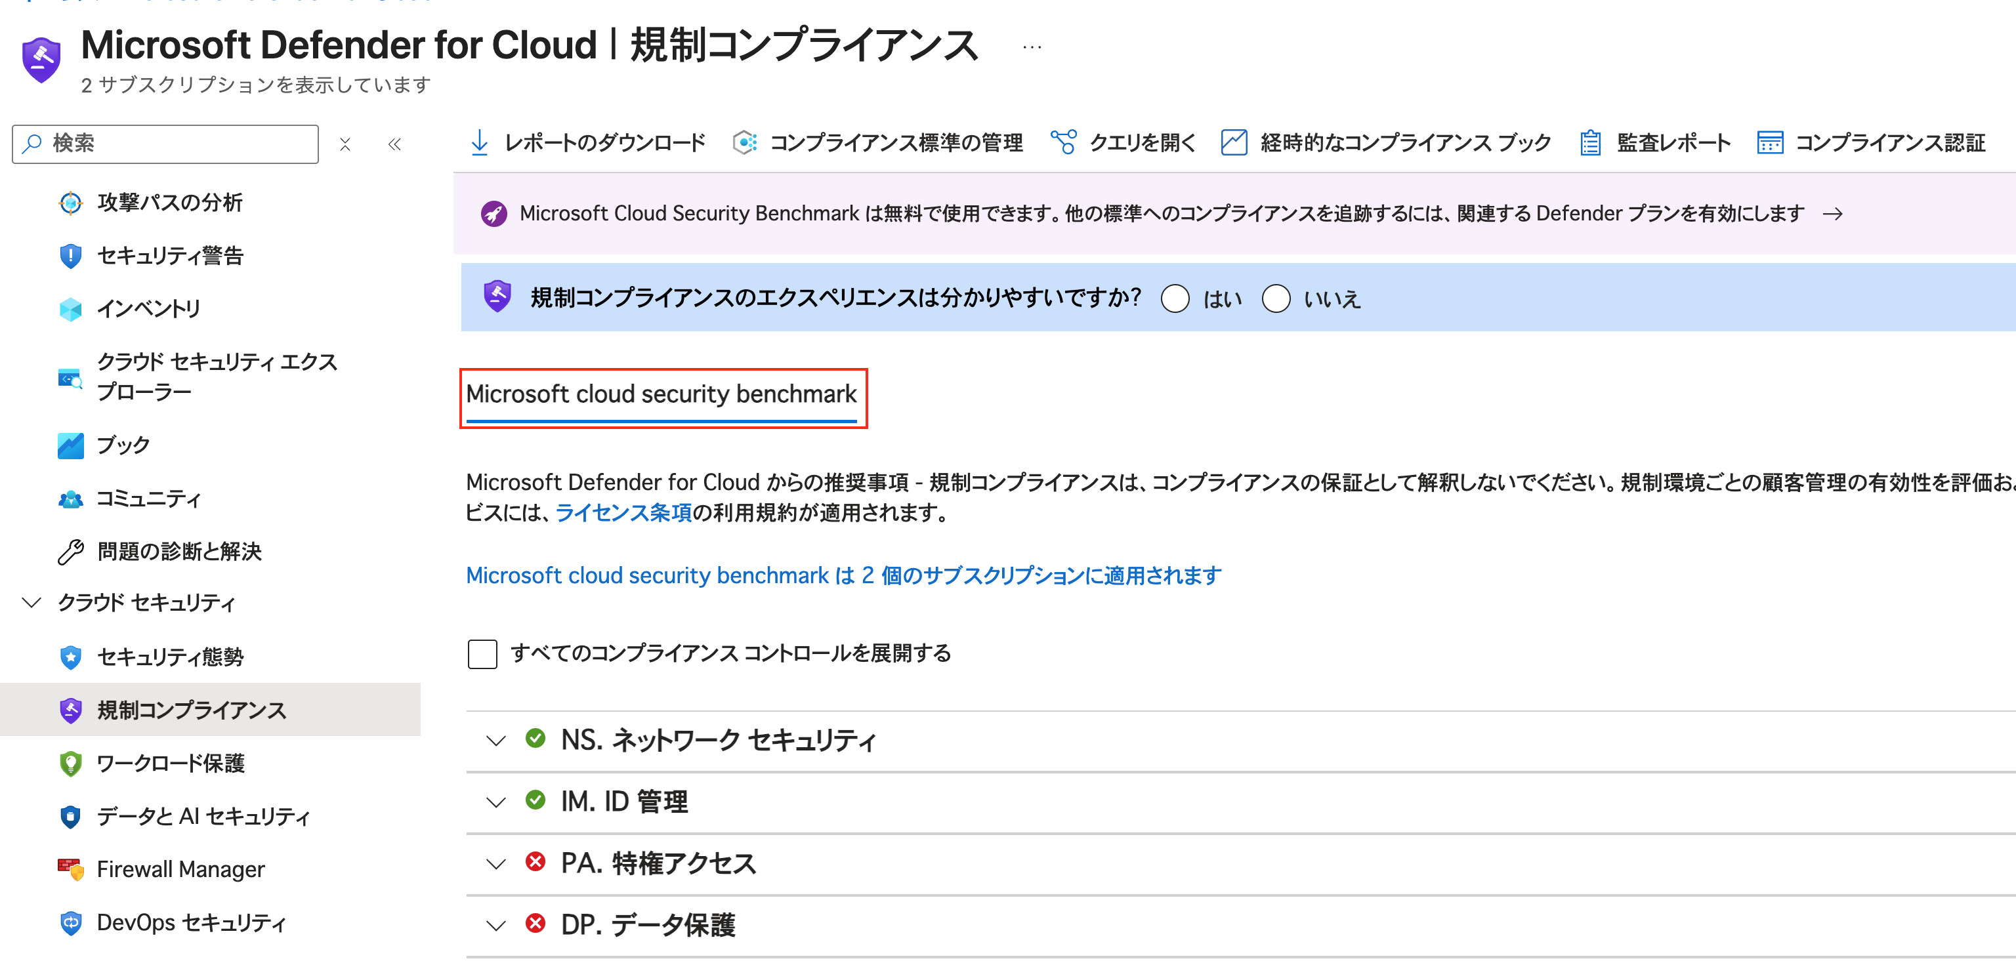
Task: Click the shield icon in the feedback banner
Action: pyautogui.click(x=497, y=297)
